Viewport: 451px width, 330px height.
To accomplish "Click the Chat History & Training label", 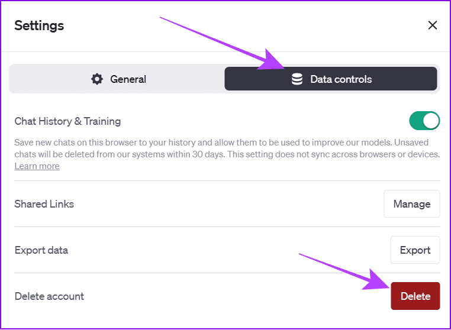I will [x=67, y=121].
